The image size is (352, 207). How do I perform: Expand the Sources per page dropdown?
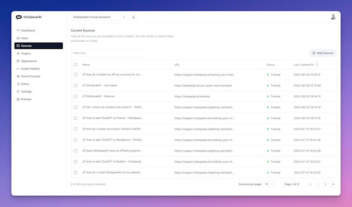pyautogui.click(x=269, y=184)
